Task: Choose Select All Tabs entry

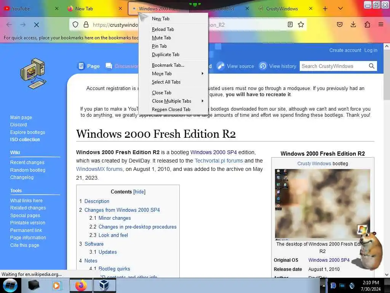Action: [x=174, y=82]
